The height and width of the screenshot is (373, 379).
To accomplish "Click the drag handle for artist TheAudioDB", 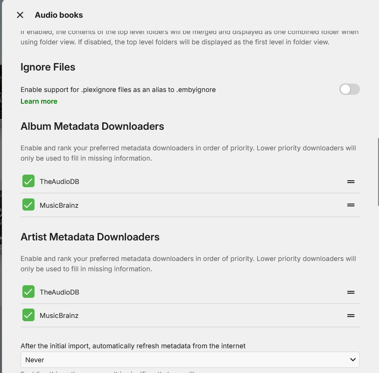I will coord(351,292).
